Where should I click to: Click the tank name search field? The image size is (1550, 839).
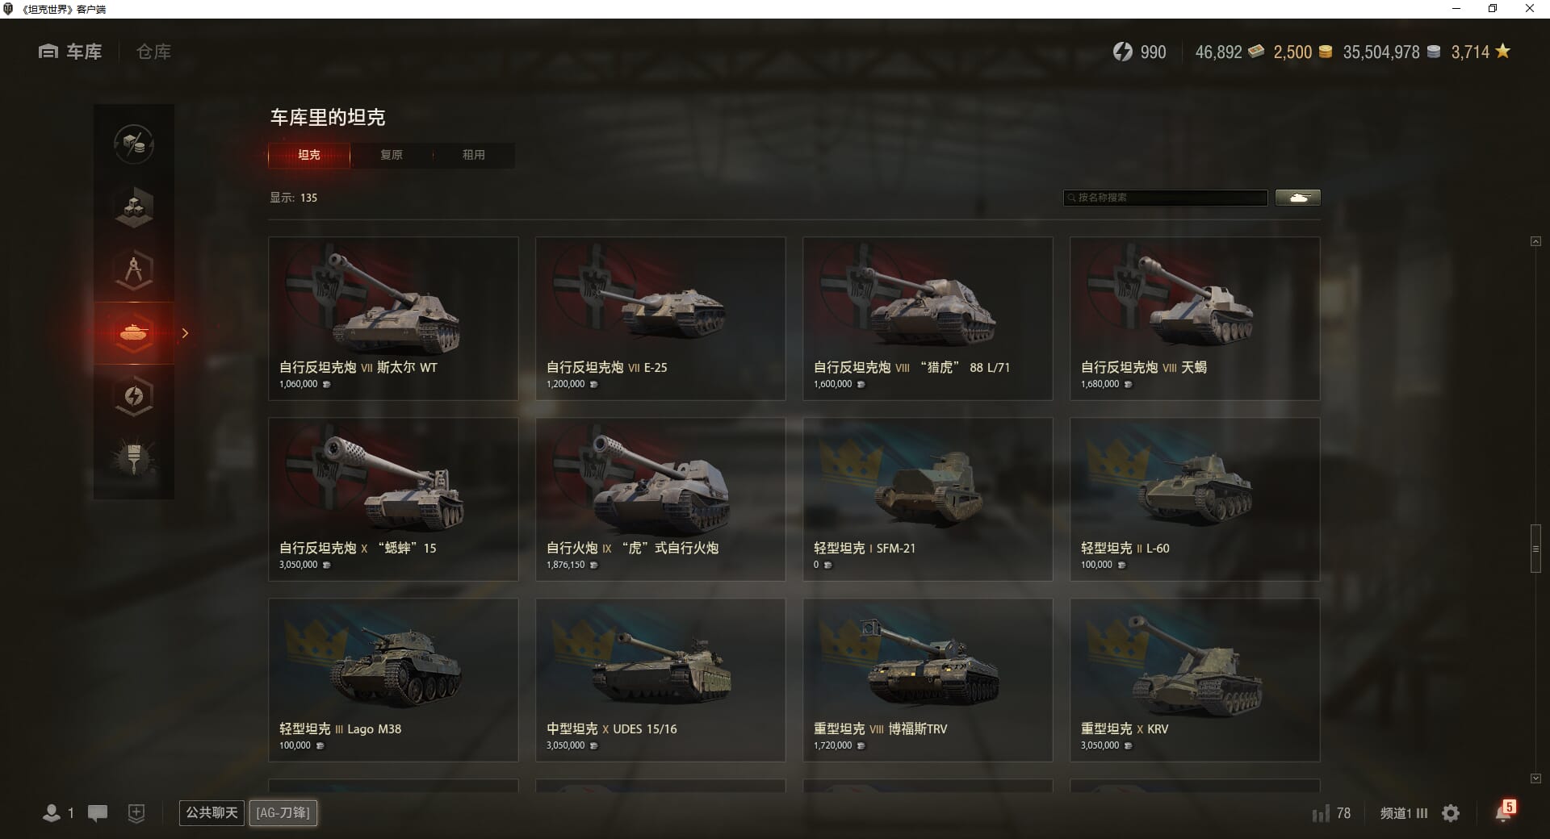[x=1166, y=198]
